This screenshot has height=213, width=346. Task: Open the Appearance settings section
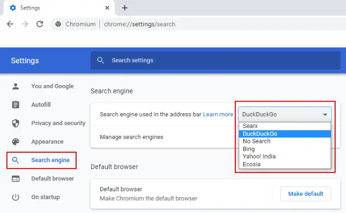(x=47, y=142)
